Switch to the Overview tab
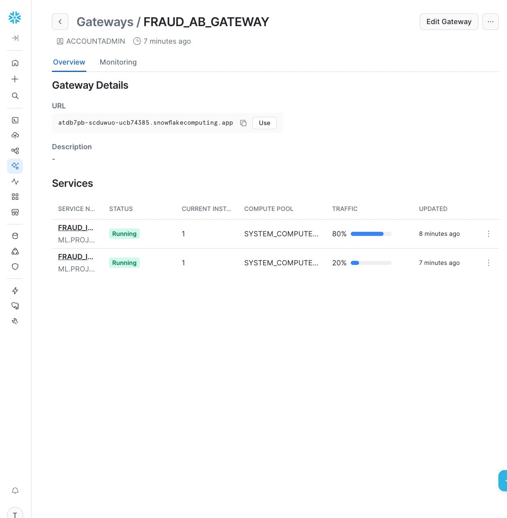This screenshot has height=518, width=507. (69, 62)
